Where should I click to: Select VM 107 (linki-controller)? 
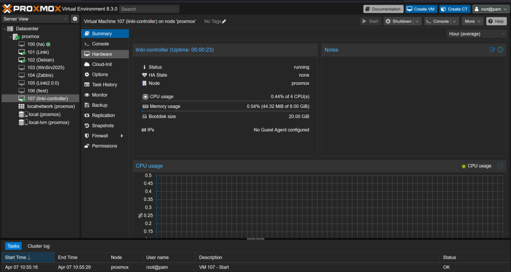[40, 98]
